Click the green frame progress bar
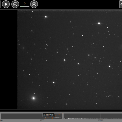Screen dimensions: 122x122 (x=24, y=7)
